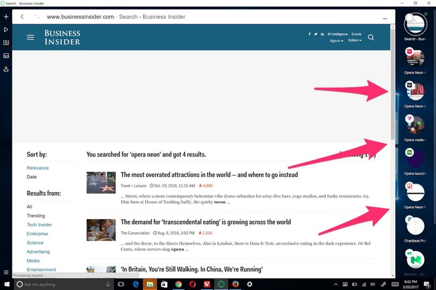
Task: Sort results by Relevance
Action: (x=38, y=168)
